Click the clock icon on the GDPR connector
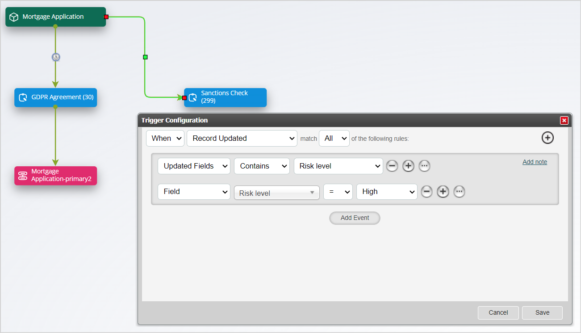 click(x=56, y=57)
